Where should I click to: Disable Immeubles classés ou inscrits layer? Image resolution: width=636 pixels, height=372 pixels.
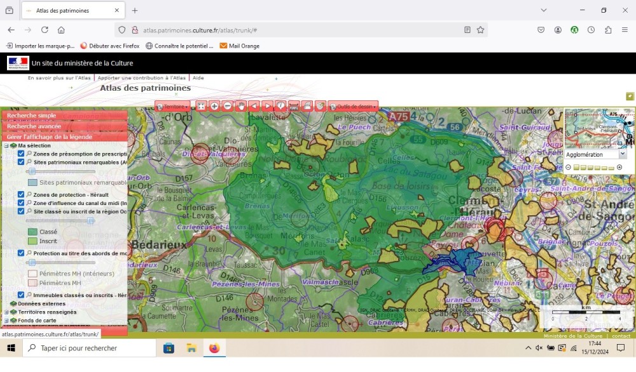(x=21, y=295)
